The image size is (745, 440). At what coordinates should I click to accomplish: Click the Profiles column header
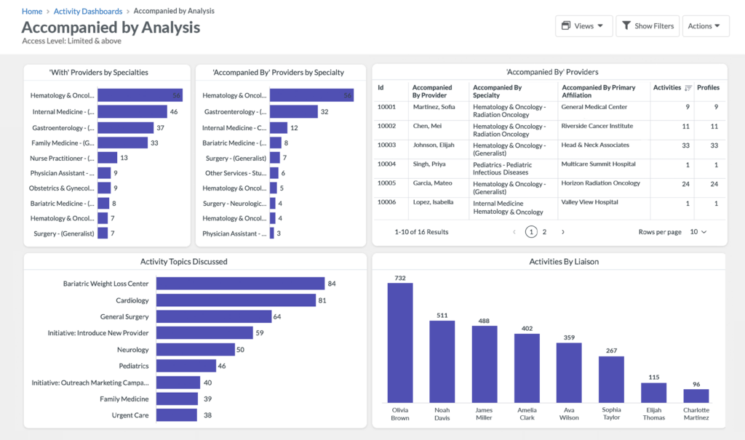708,87
